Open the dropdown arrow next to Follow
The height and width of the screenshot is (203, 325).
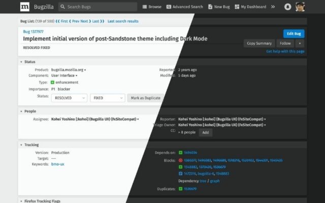click(x=300, y=44)
